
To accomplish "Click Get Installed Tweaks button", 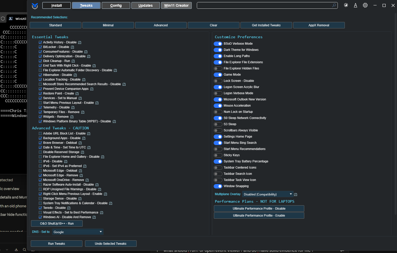I will tap(266, 25).
